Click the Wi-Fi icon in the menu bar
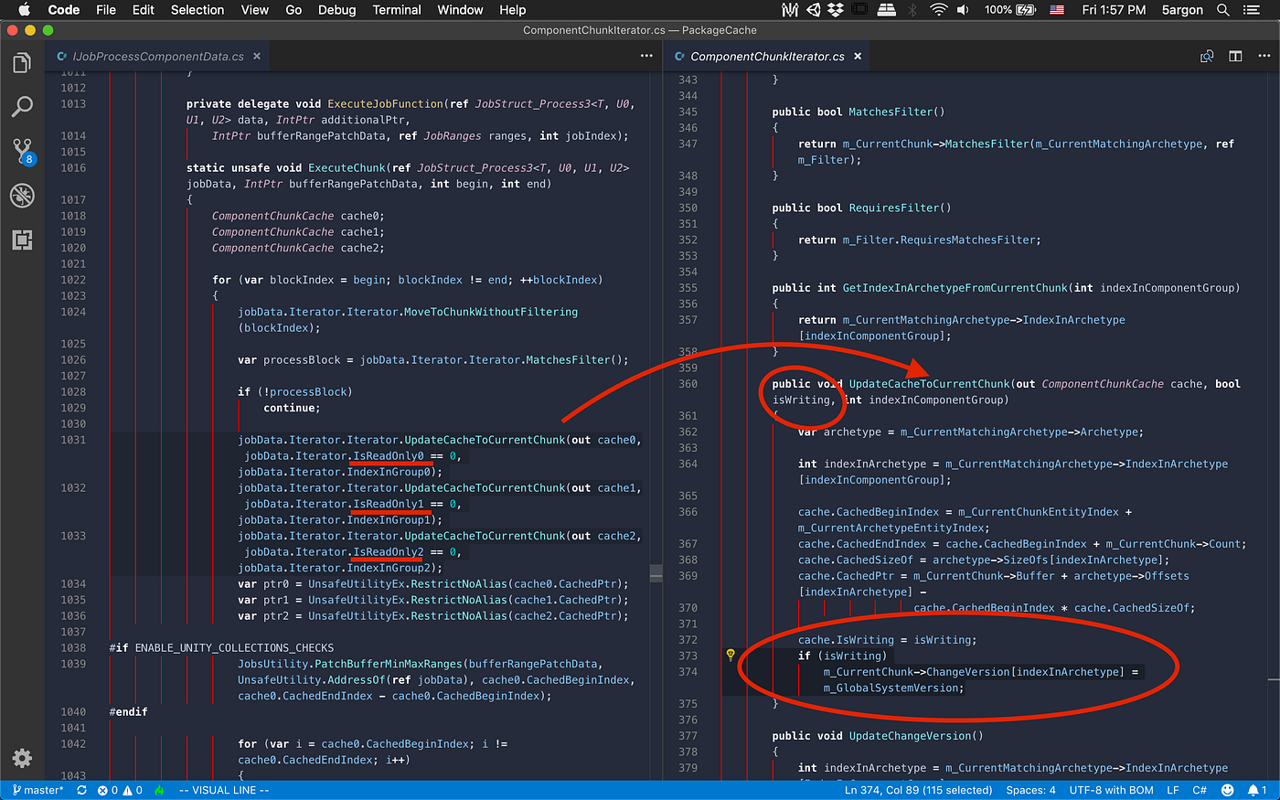 (x=939, y=10)
